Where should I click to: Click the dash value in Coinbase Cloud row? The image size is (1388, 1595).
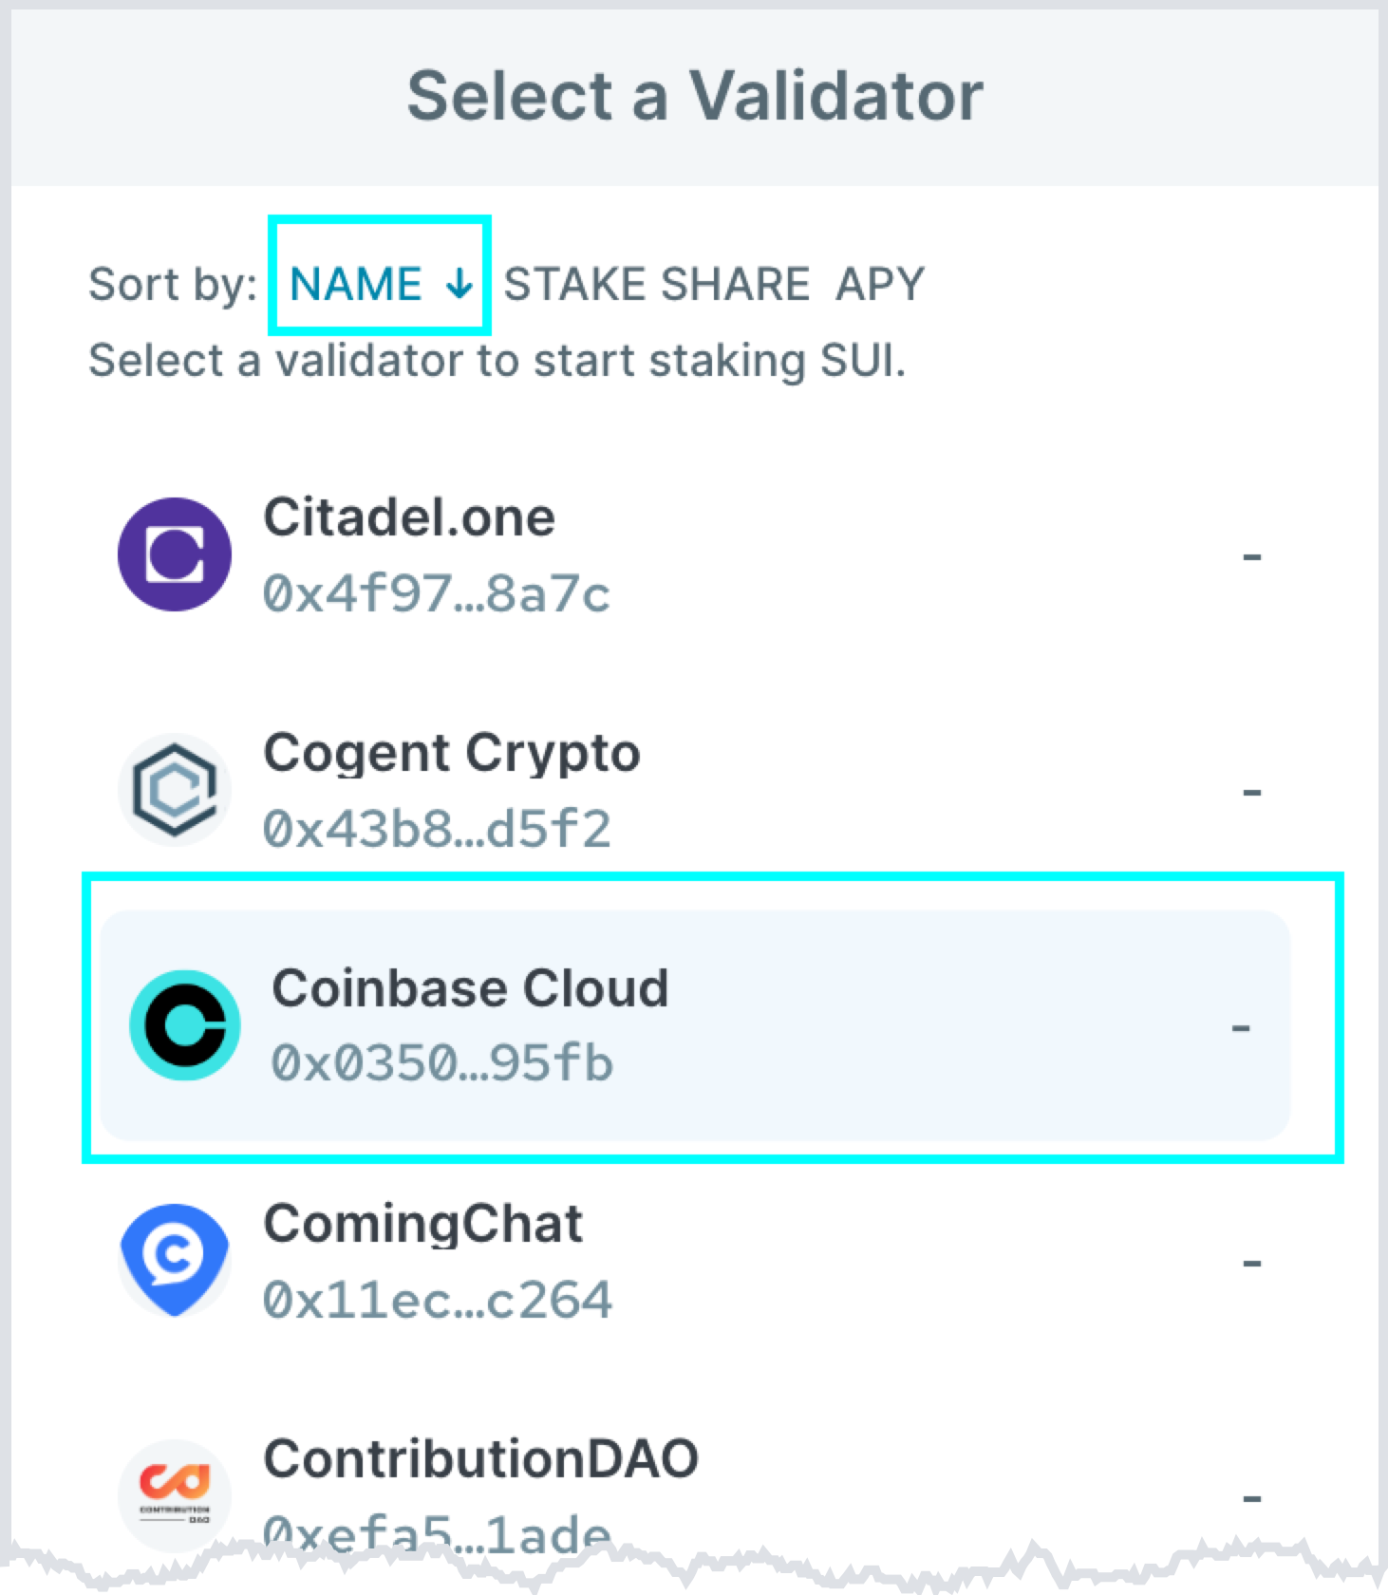coord(1240,1027)
